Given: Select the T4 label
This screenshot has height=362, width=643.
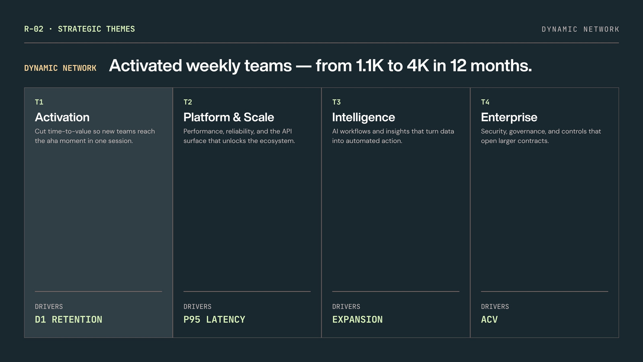Looking at the screenshot, I should [485, 102].
